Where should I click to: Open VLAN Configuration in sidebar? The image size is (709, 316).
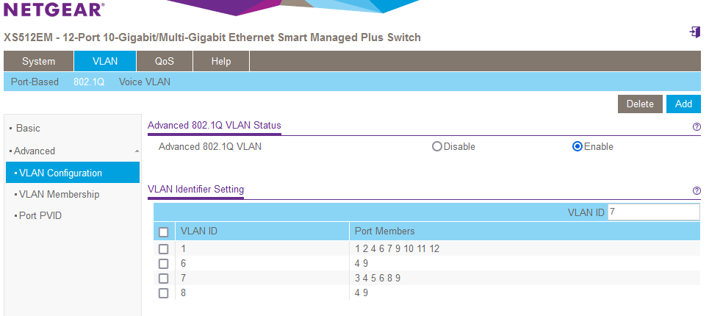pos(72,173)
